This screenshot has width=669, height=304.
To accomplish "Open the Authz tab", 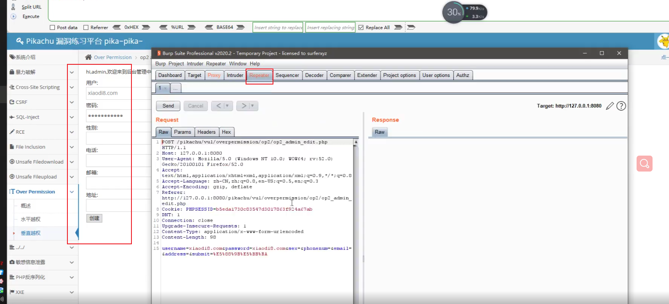I will tap(463, 75).
